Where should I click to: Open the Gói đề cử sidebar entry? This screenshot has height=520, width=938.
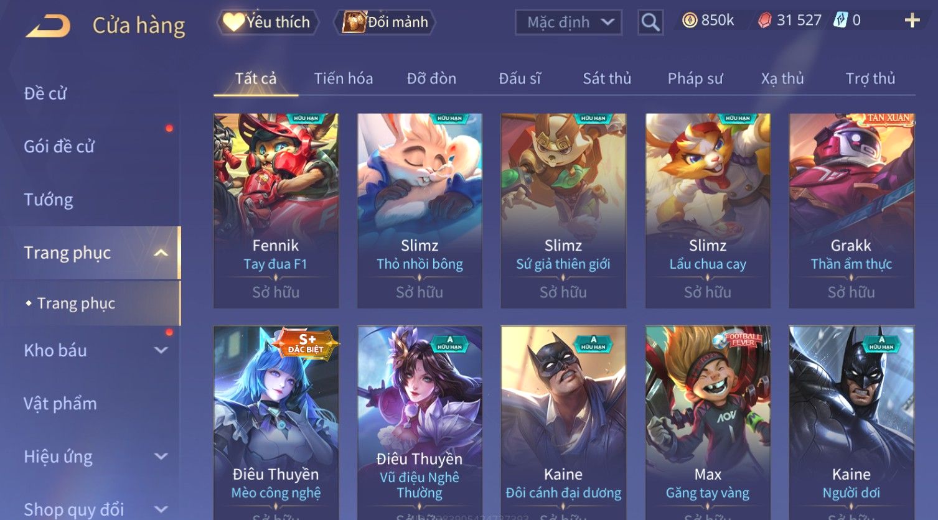click(x=59, y=147)
